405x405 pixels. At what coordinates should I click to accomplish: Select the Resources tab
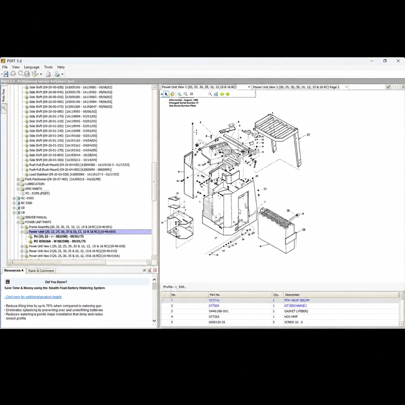pos(14,271)
